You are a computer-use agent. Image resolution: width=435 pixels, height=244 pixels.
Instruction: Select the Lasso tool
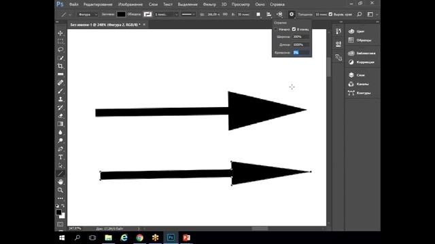pos(60,49)
